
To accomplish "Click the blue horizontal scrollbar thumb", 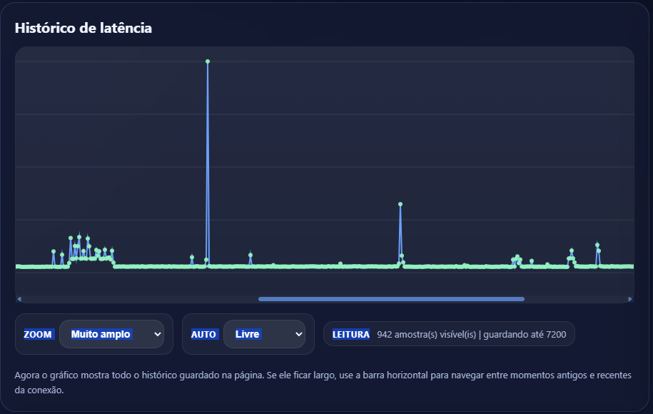I will (x=391, y=299).
